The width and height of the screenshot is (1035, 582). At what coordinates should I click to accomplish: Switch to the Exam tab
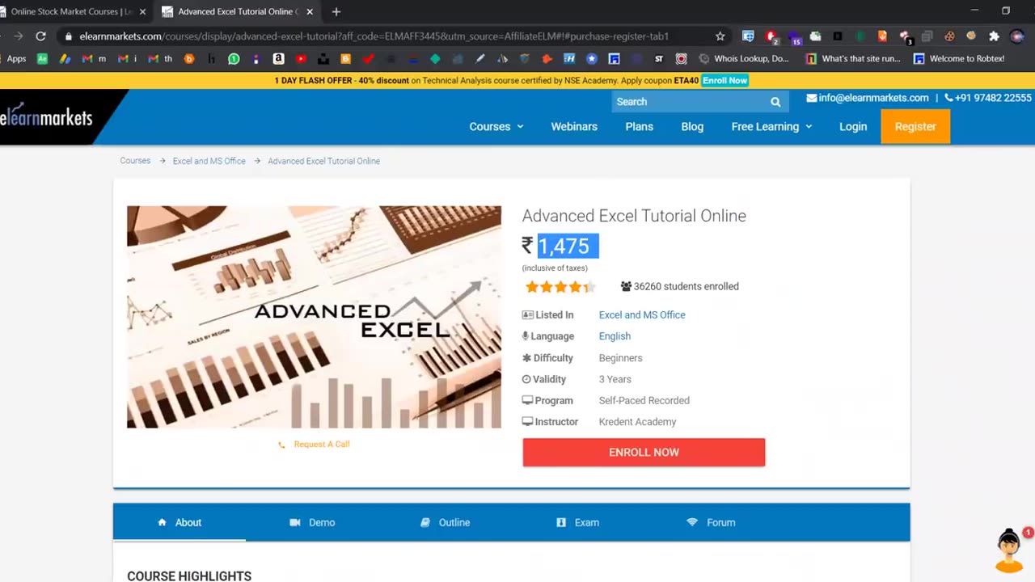[x=577, y=522]
